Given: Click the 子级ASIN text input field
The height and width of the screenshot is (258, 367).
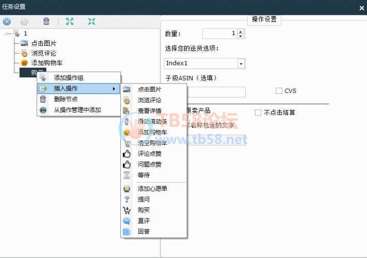Looking at the screenshot, I should click(216, 92).
